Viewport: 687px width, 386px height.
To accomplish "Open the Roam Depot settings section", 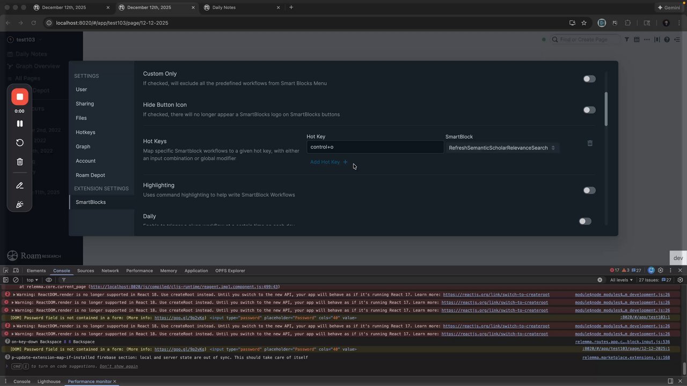I will pyautogui.click(x=90, y=175).
